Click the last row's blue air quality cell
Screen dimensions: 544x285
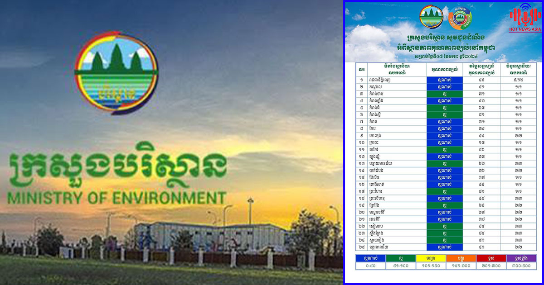pos(444,247)
